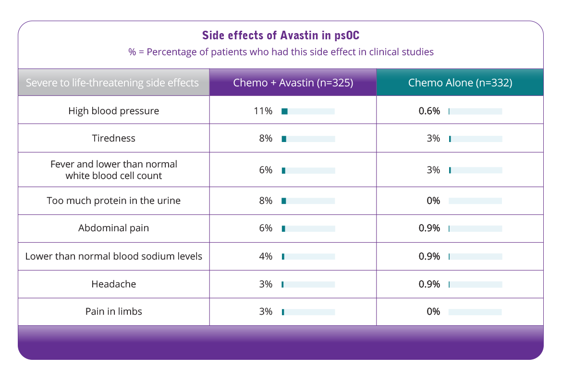Select the Too much protein in the urine label
This screenshot has width=562, height=380.
(114, 201)
